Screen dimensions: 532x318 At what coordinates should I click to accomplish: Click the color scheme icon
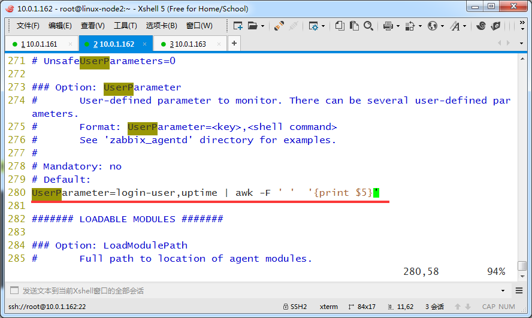coord(410,26)
